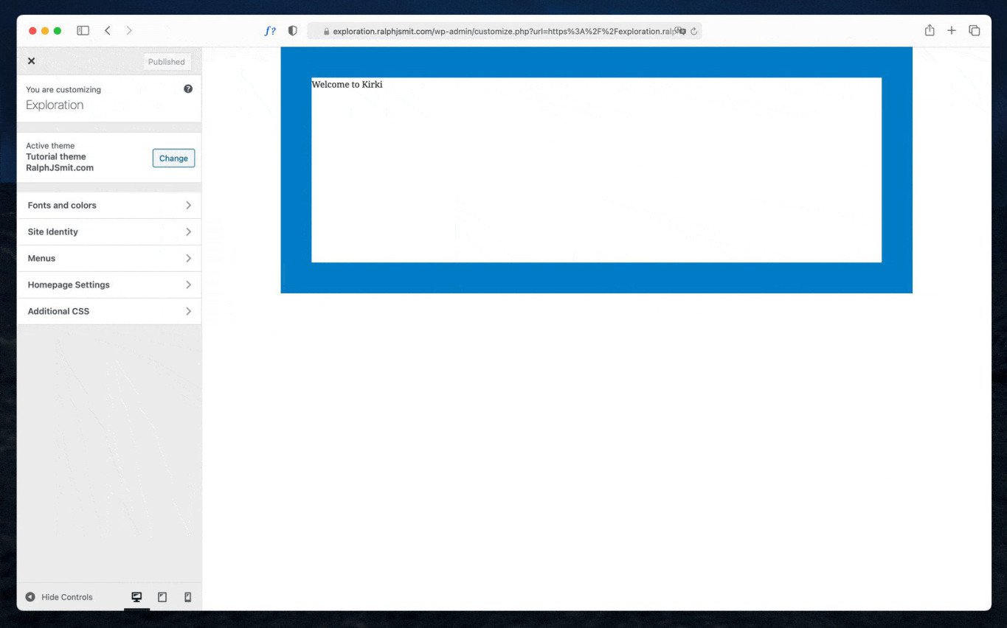Close the customizer with the X
This screenshot has width=1007, height=628.
[31, 60]
